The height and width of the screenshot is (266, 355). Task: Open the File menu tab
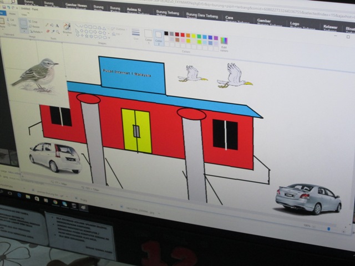pos(3,13)
